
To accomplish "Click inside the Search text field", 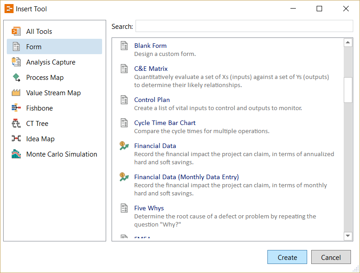I will click(244, 26).
